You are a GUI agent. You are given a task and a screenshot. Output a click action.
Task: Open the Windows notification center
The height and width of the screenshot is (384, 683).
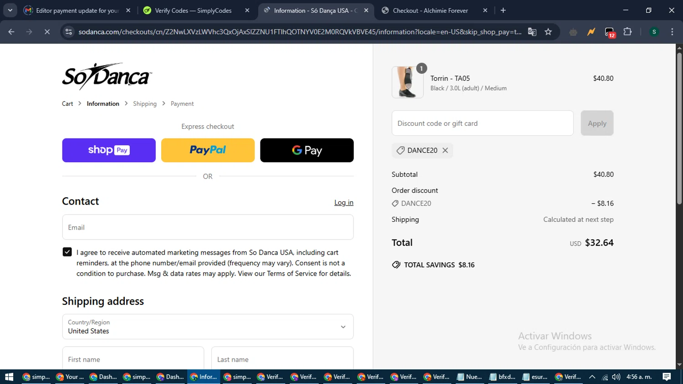pyautogui.click(x=667, y=377)
